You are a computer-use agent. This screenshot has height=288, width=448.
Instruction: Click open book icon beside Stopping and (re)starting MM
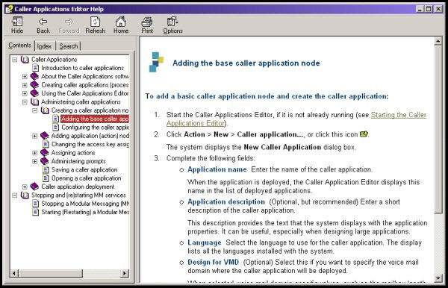point(25,195)
